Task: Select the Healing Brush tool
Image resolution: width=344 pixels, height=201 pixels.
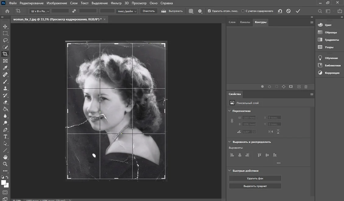Action: [x=5, y=75]
